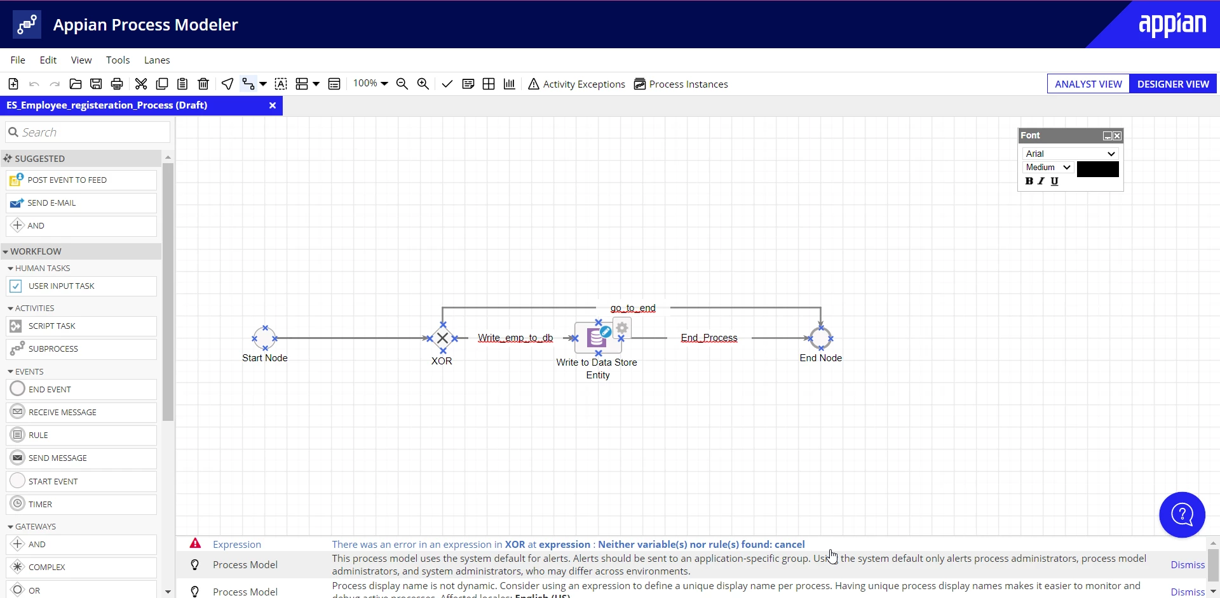This screenshot has width=1220, height=598.
Task: Click the Print toolbar icon
Action: [117, 84]
